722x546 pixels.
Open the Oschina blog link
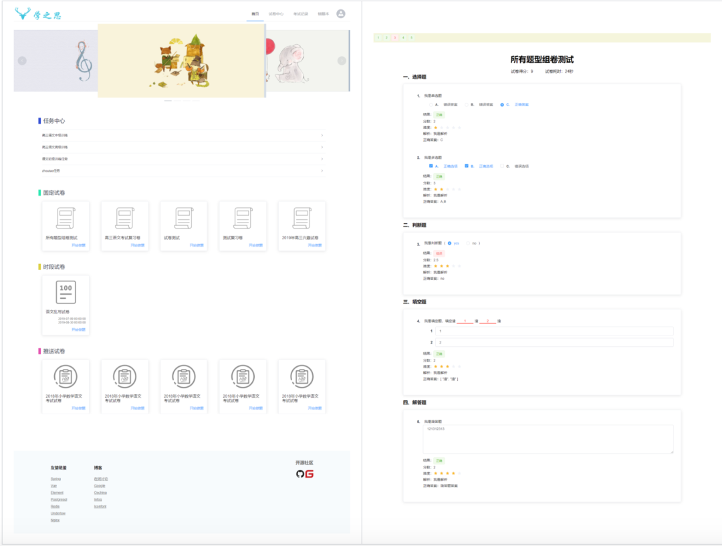click(x=100, y=493)
